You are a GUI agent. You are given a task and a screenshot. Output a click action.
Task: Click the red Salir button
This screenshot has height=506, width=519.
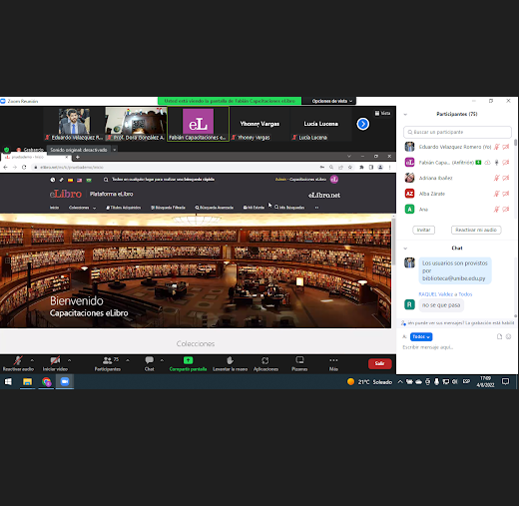click(379, 363)
